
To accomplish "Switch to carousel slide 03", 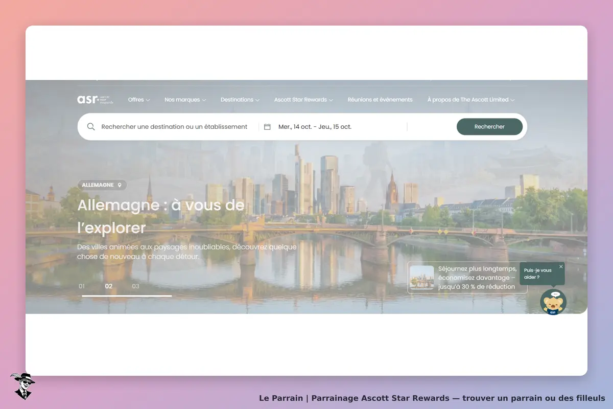I will 136,286.
